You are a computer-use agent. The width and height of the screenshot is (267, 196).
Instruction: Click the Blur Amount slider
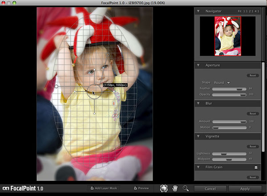pos(229,121)
